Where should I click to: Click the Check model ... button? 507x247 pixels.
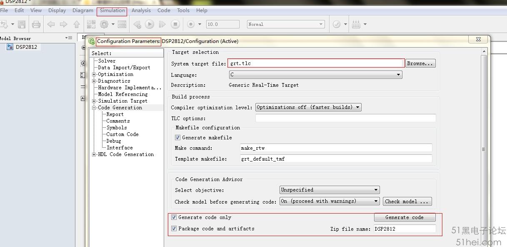click(x=407, y=202)
